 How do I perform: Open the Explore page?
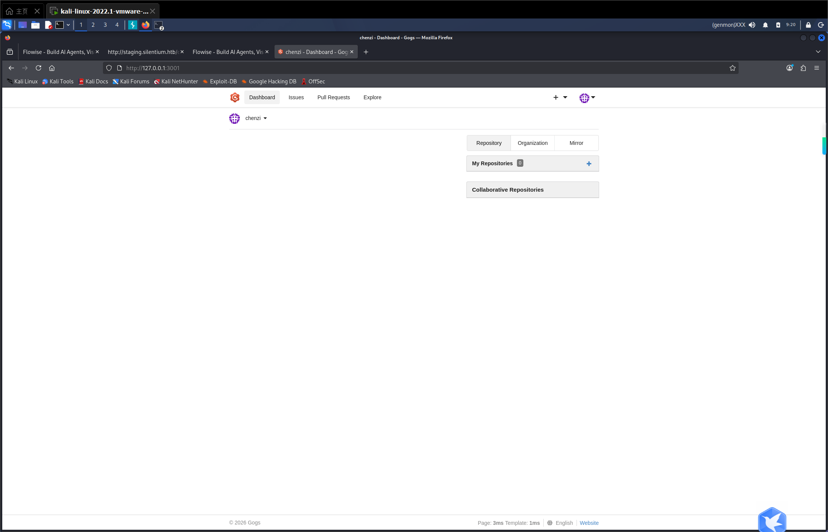[x=373, y=97]
